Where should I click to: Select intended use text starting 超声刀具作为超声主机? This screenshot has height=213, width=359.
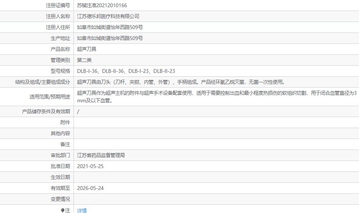pyautogui.click(x=217, y=97)
